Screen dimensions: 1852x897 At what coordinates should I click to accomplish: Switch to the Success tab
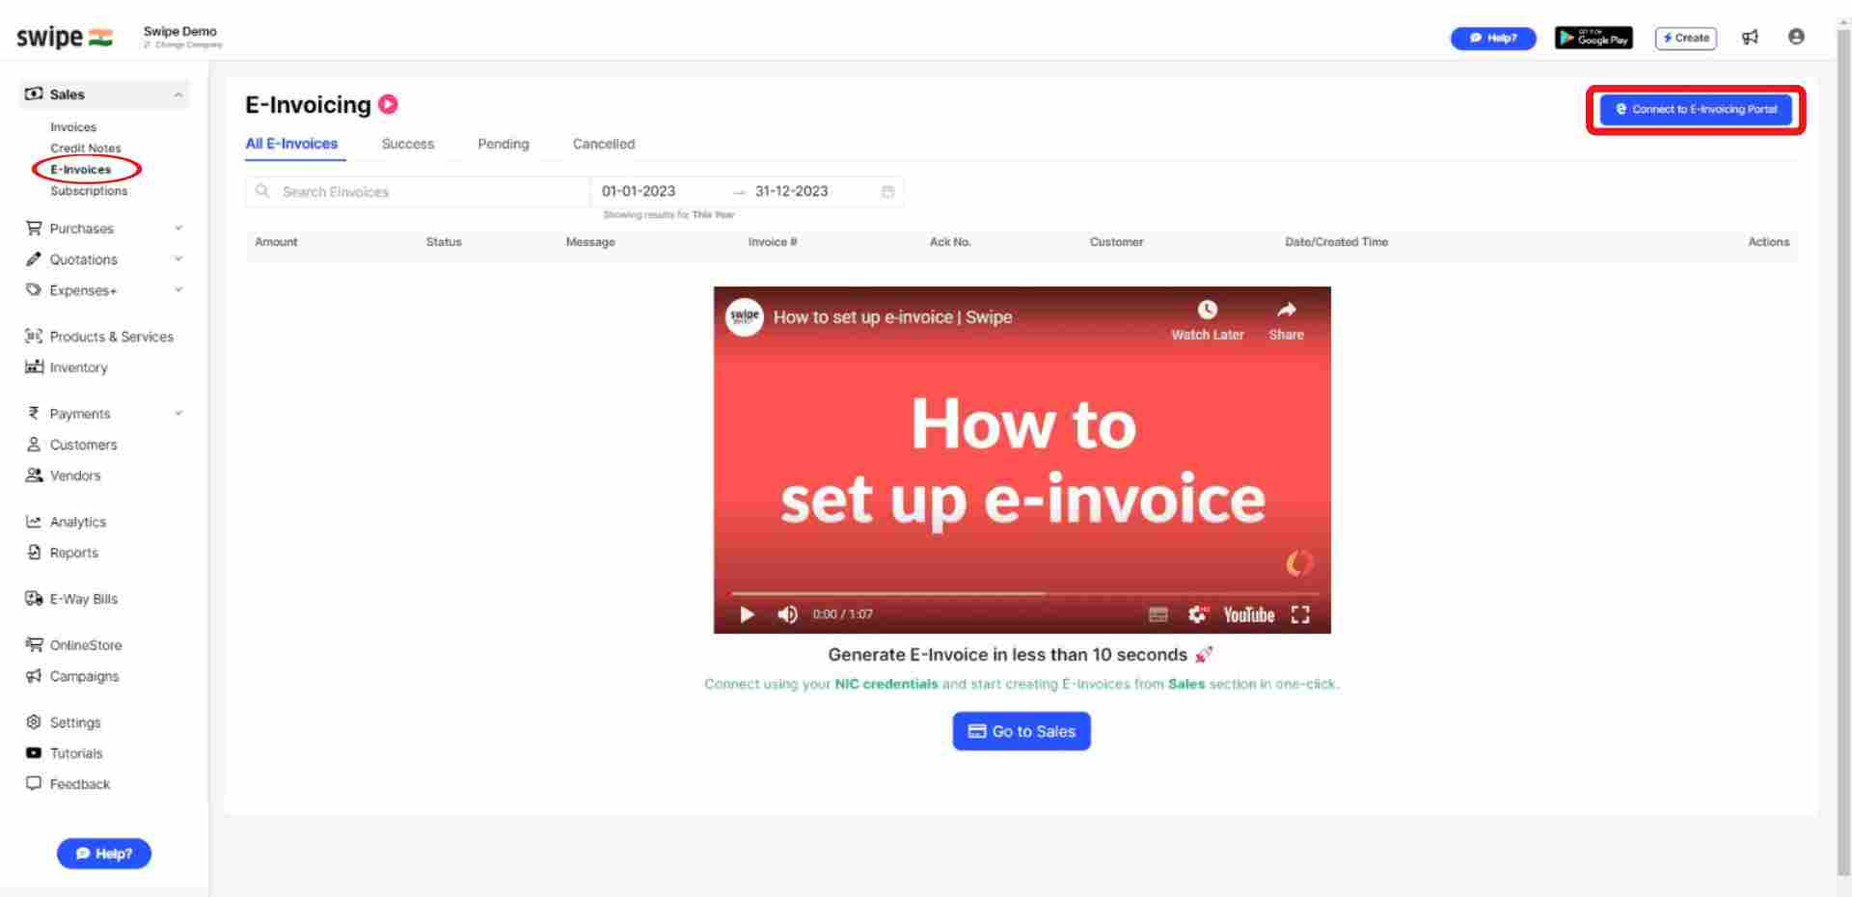tap(408, 144)
